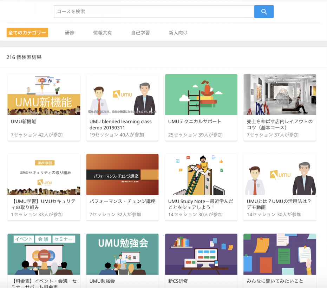
Task: Click the UMU Study Note title text
Action: [x=201, y=204]
